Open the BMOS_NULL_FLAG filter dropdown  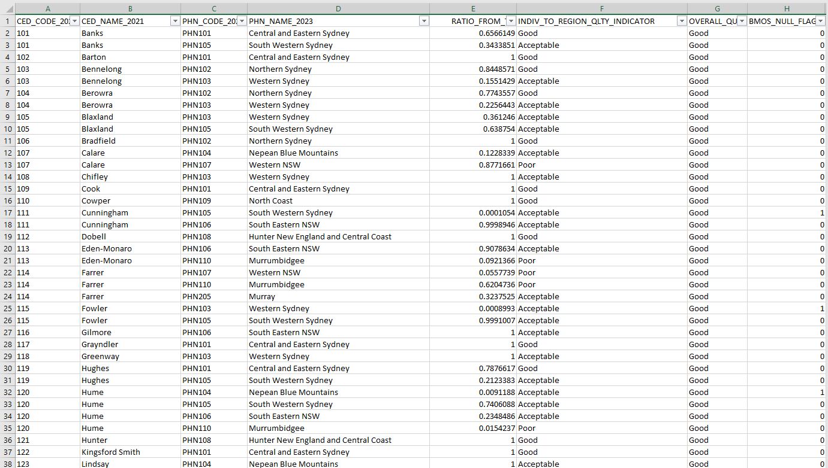[821, 21]
